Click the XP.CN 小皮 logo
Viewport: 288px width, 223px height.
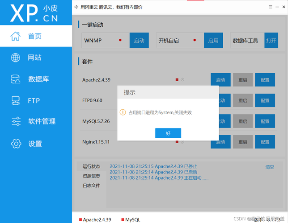tap(34, 13)
